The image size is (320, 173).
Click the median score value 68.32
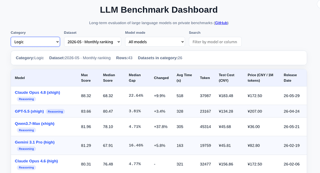click(x=108, y=96)
